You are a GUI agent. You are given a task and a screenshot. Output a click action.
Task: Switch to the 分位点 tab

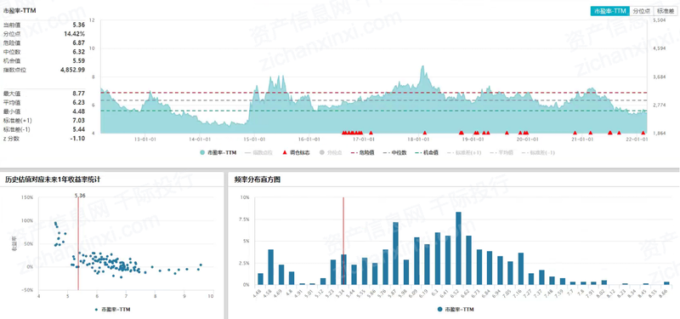click(x=641, y=11)
